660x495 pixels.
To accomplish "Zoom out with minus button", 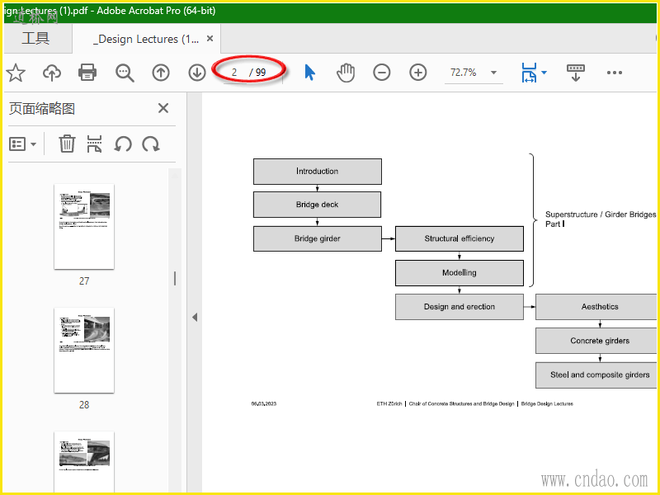I will pos(382,73).
